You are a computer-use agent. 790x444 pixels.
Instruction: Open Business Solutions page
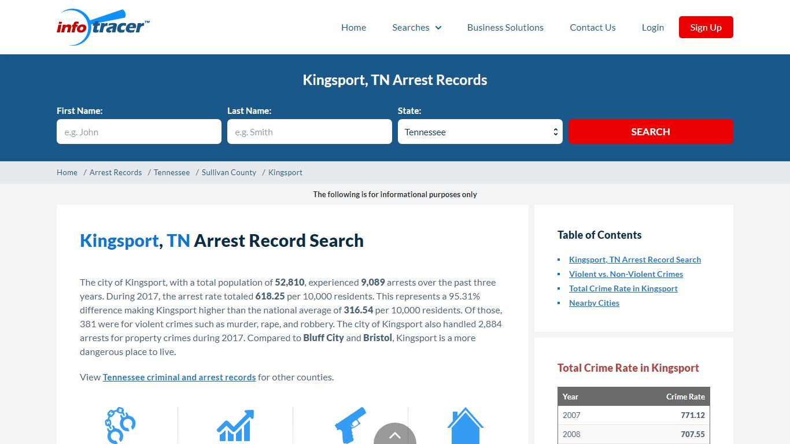tap(505, 27)
